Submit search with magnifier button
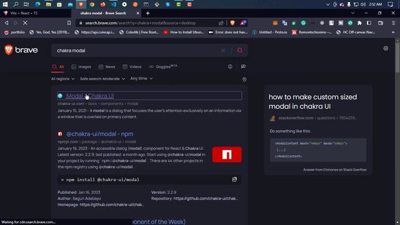 coord(240,50)
